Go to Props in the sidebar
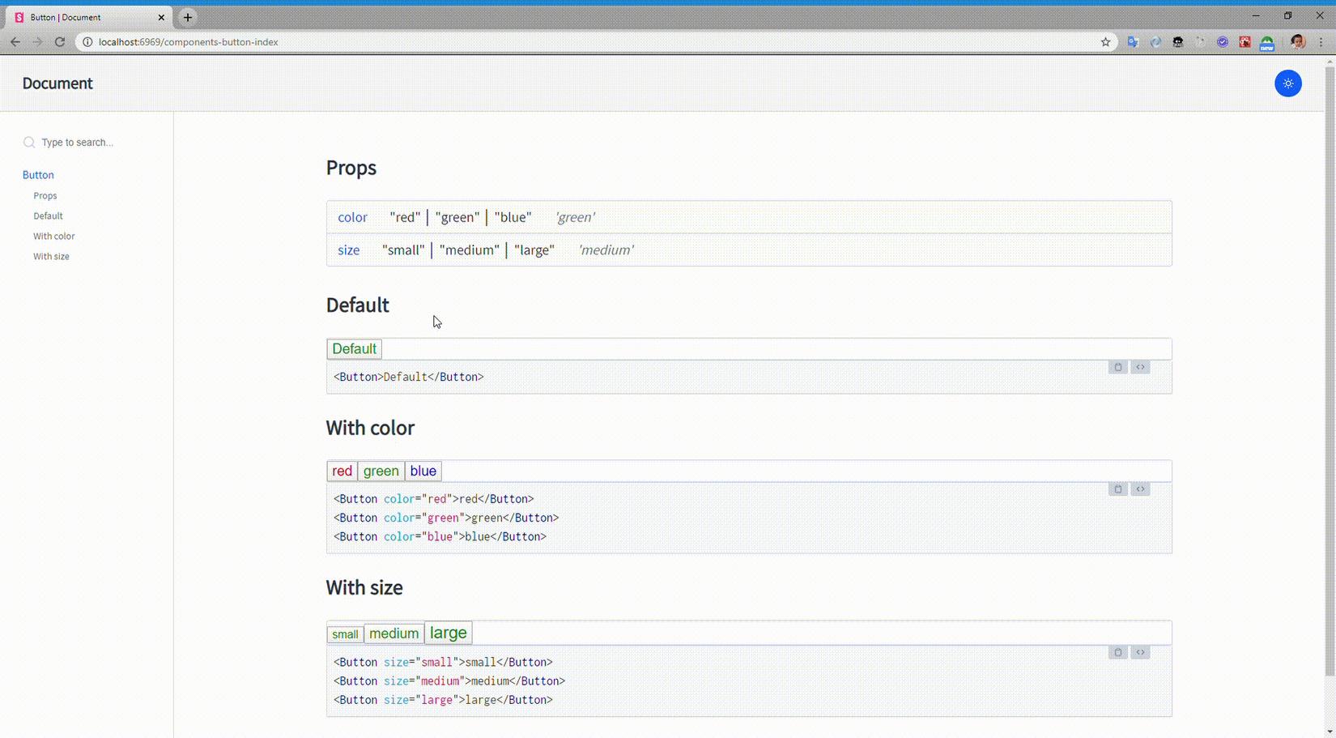The height and width of the screenshot is (738, 1336). [x=45, y=196]
